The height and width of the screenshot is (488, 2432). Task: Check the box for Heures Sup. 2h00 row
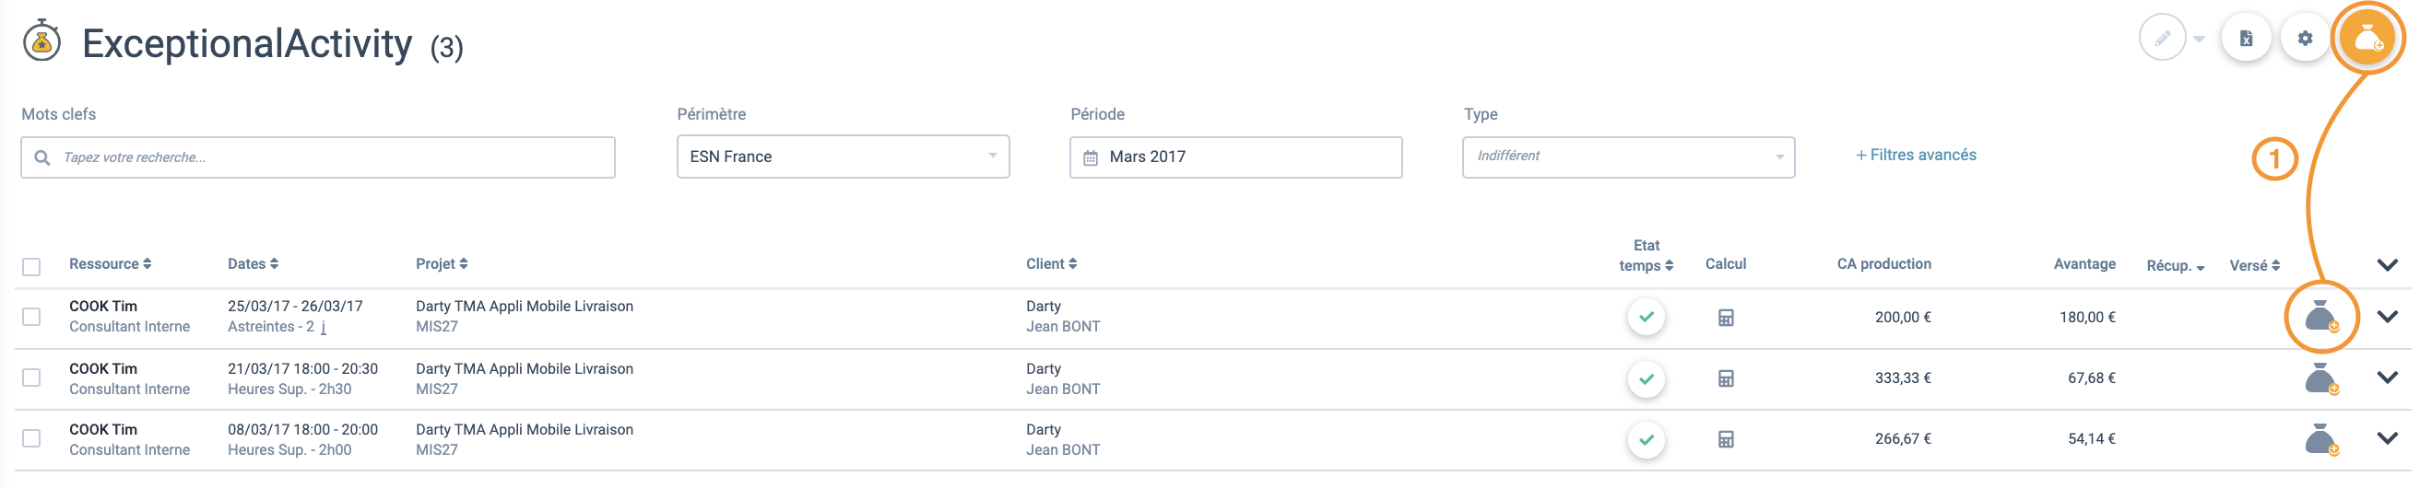31,439
